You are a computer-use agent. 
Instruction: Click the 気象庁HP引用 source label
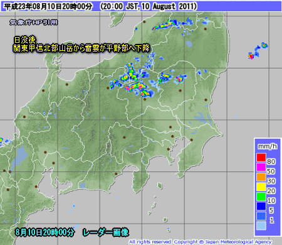(33, 22)
